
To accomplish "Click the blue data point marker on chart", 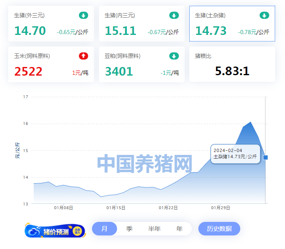I will [266, 157].
